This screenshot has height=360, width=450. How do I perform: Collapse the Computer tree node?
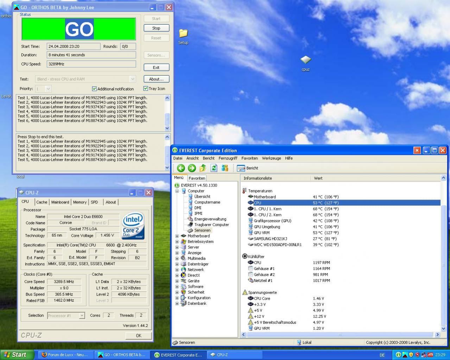(x=177, y=191)
